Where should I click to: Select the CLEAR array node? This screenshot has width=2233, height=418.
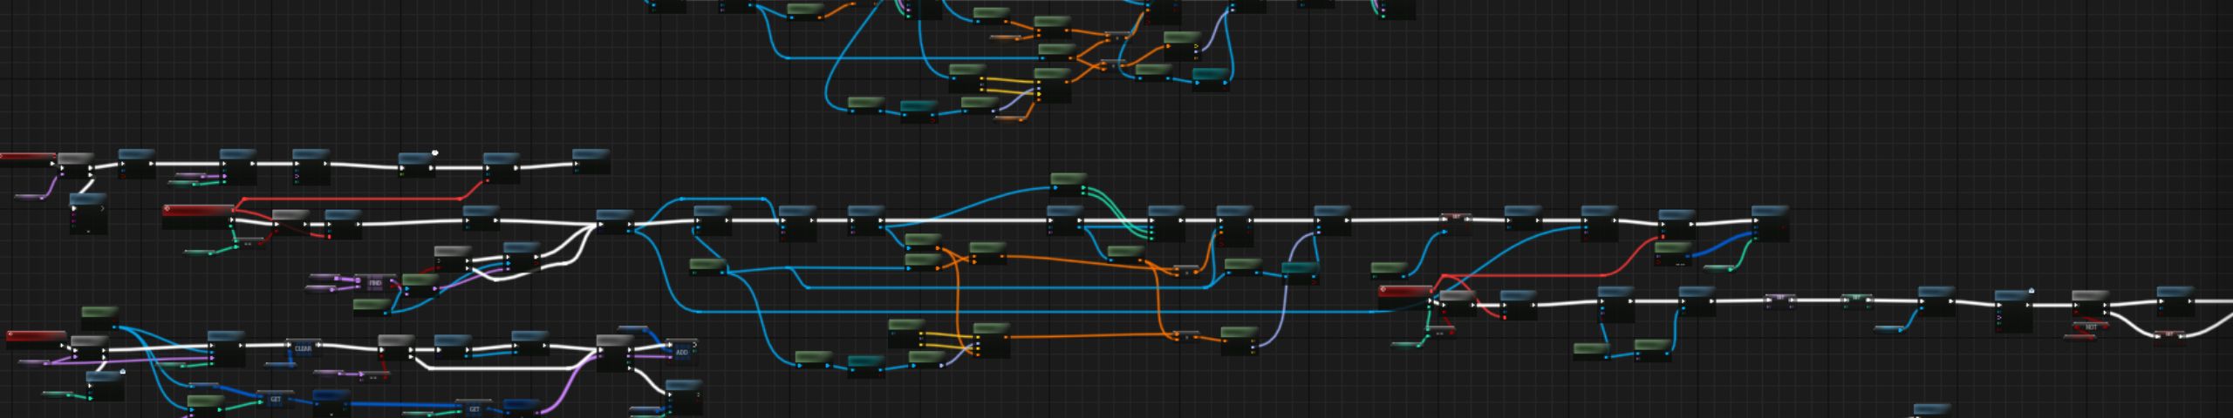(x=303, y=348)
